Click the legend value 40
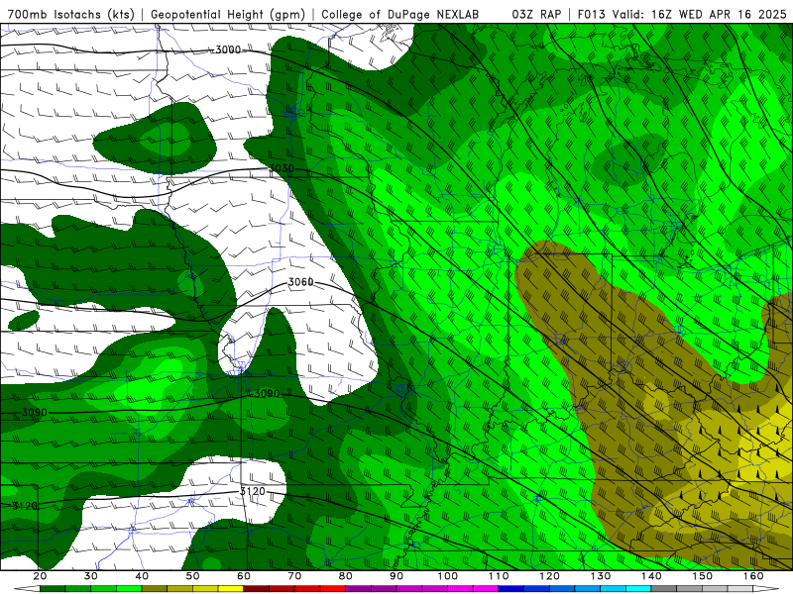The image size is (793, 594). 142,576
